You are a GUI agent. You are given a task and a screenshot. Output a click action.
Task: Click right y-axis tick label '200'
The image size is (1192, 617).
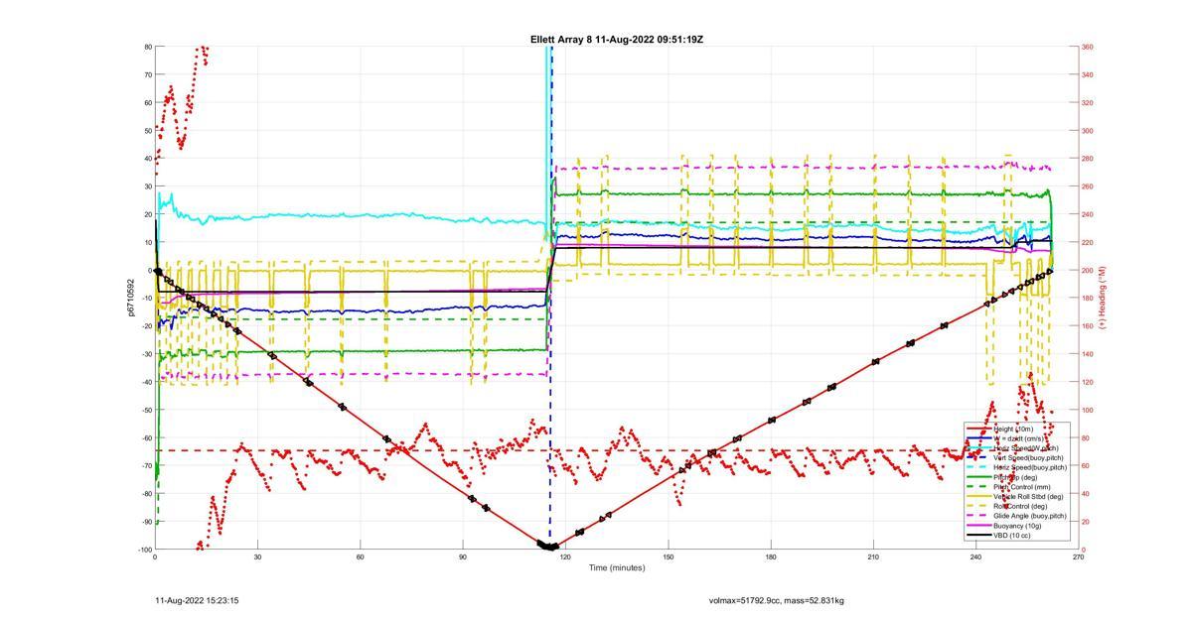pyautogui.click(x=1087, y=270)
